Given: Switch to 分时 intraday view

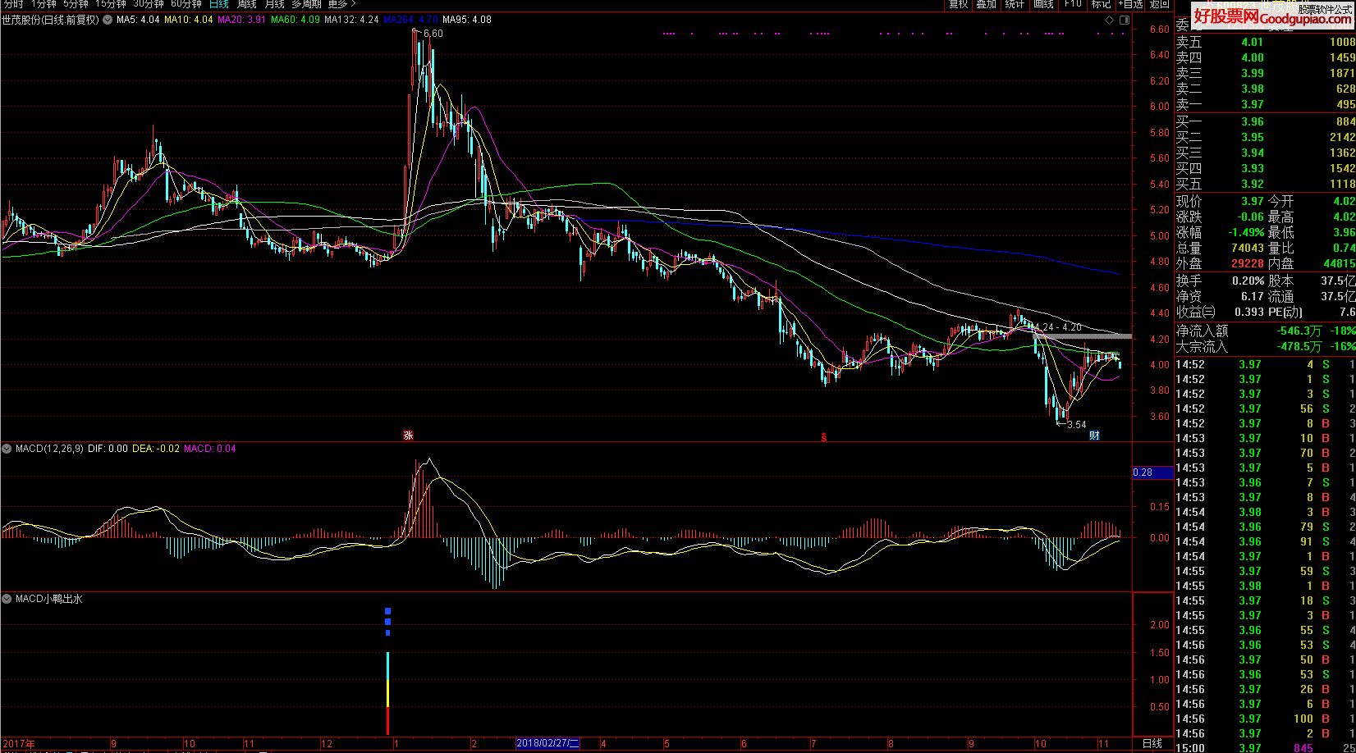Looking at the screenshot, I should point(13,4).
